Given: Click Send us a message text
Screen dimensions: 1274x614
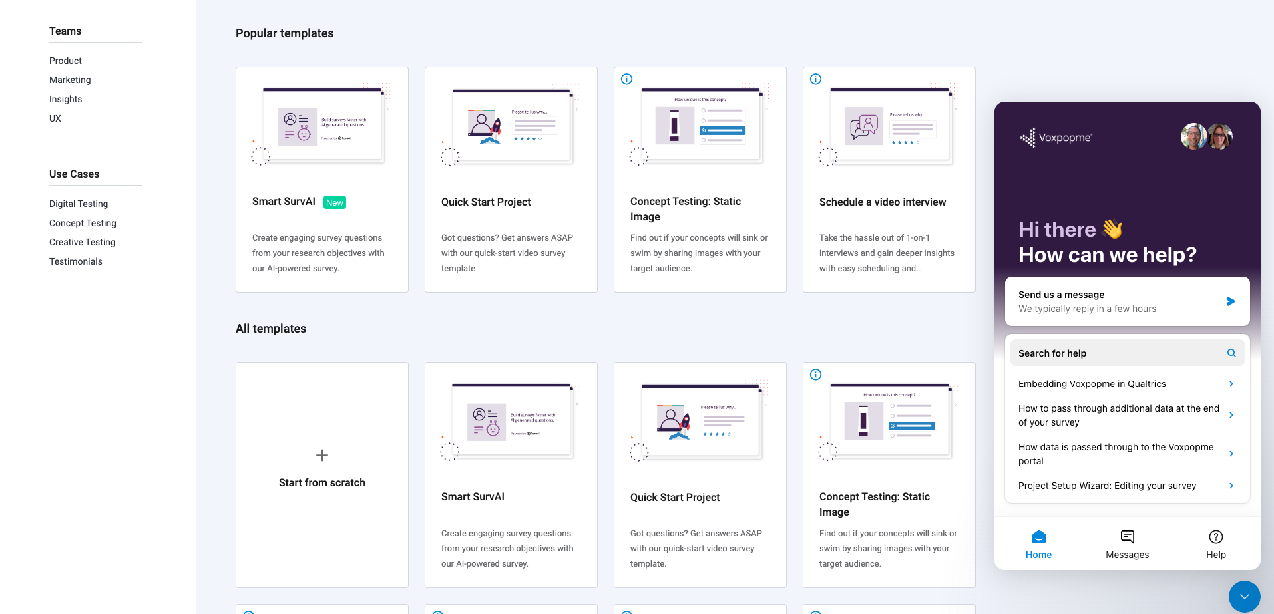Looking at the screenshot, I should pos(1061,295).
